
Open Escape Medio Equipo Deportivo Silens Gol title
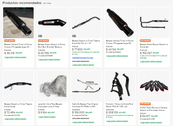click(x=154, y=46)
